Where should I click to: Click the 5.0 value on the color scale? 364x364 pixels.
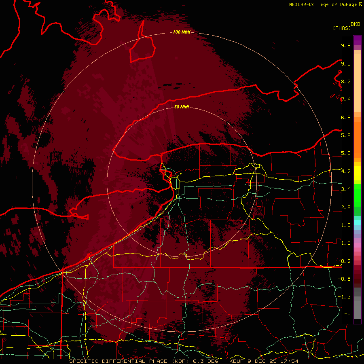coord(346,153)
